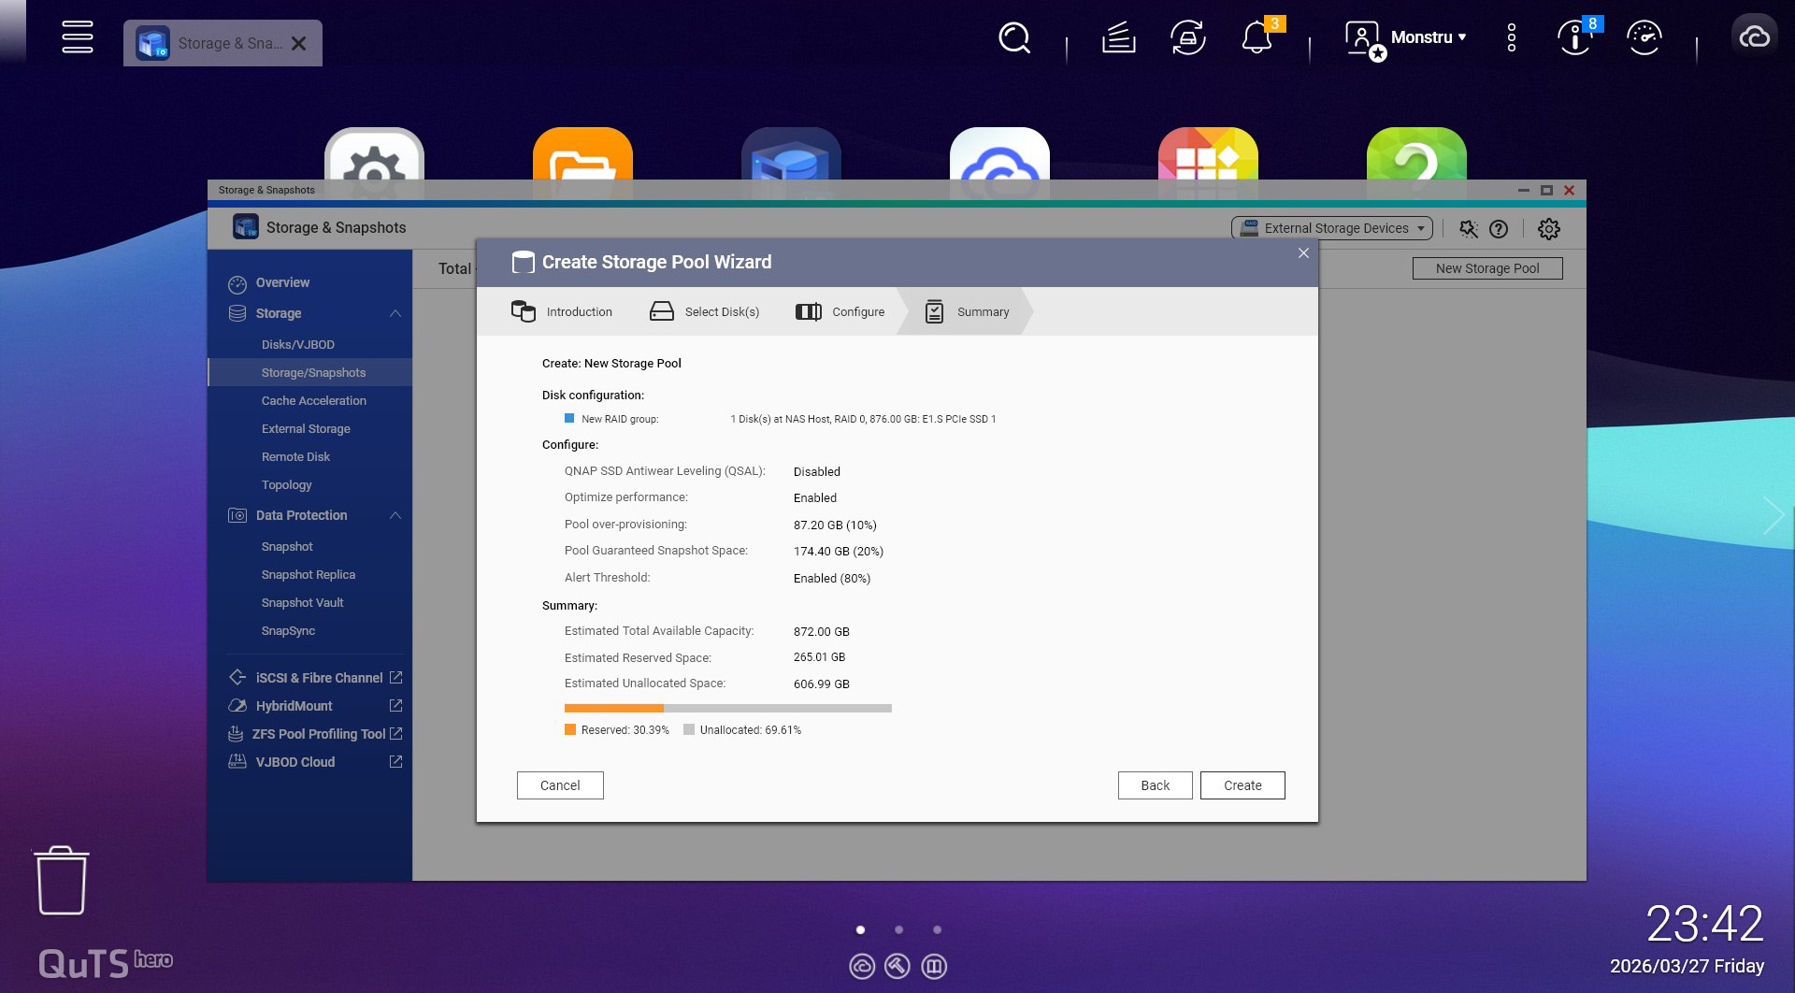Click the help question mark icon
1795x993 pixels.
coord(1499,228)
